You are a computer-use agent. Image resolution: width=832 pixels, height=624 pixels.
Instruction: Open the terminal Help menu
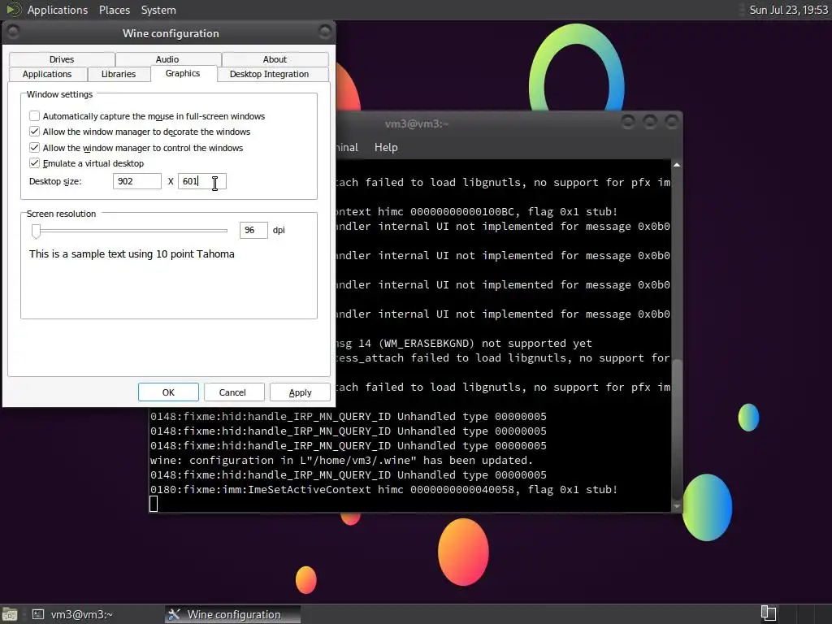click(386, 148)
